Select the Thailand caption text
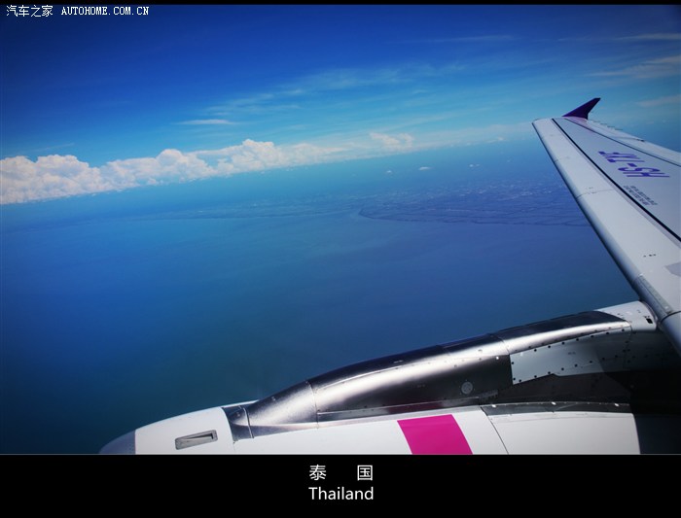This screenshot has width=681, height=518. 340,494
